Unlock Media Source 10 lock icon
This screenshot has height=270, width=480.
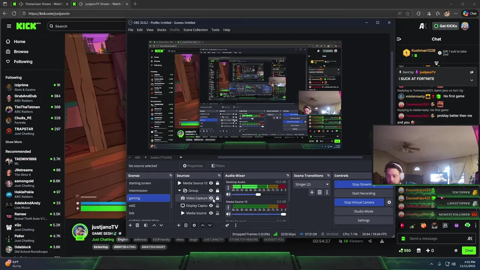tap(217, 183)
